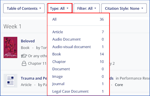
Task: Click the Beloved book cover thumbnail
Action: tap(10, 47)
